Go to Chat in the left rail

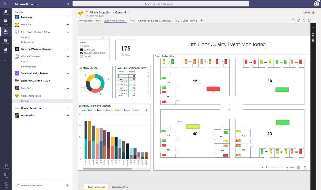tap(6, 22)
